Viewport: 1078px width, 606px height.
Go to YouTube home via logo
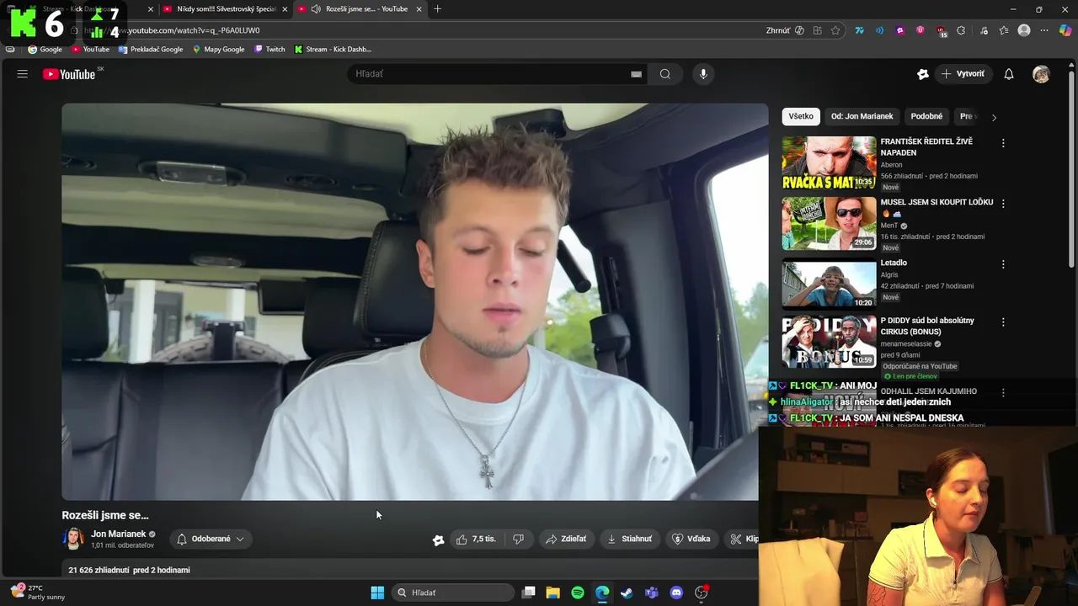tap(69, 74)
